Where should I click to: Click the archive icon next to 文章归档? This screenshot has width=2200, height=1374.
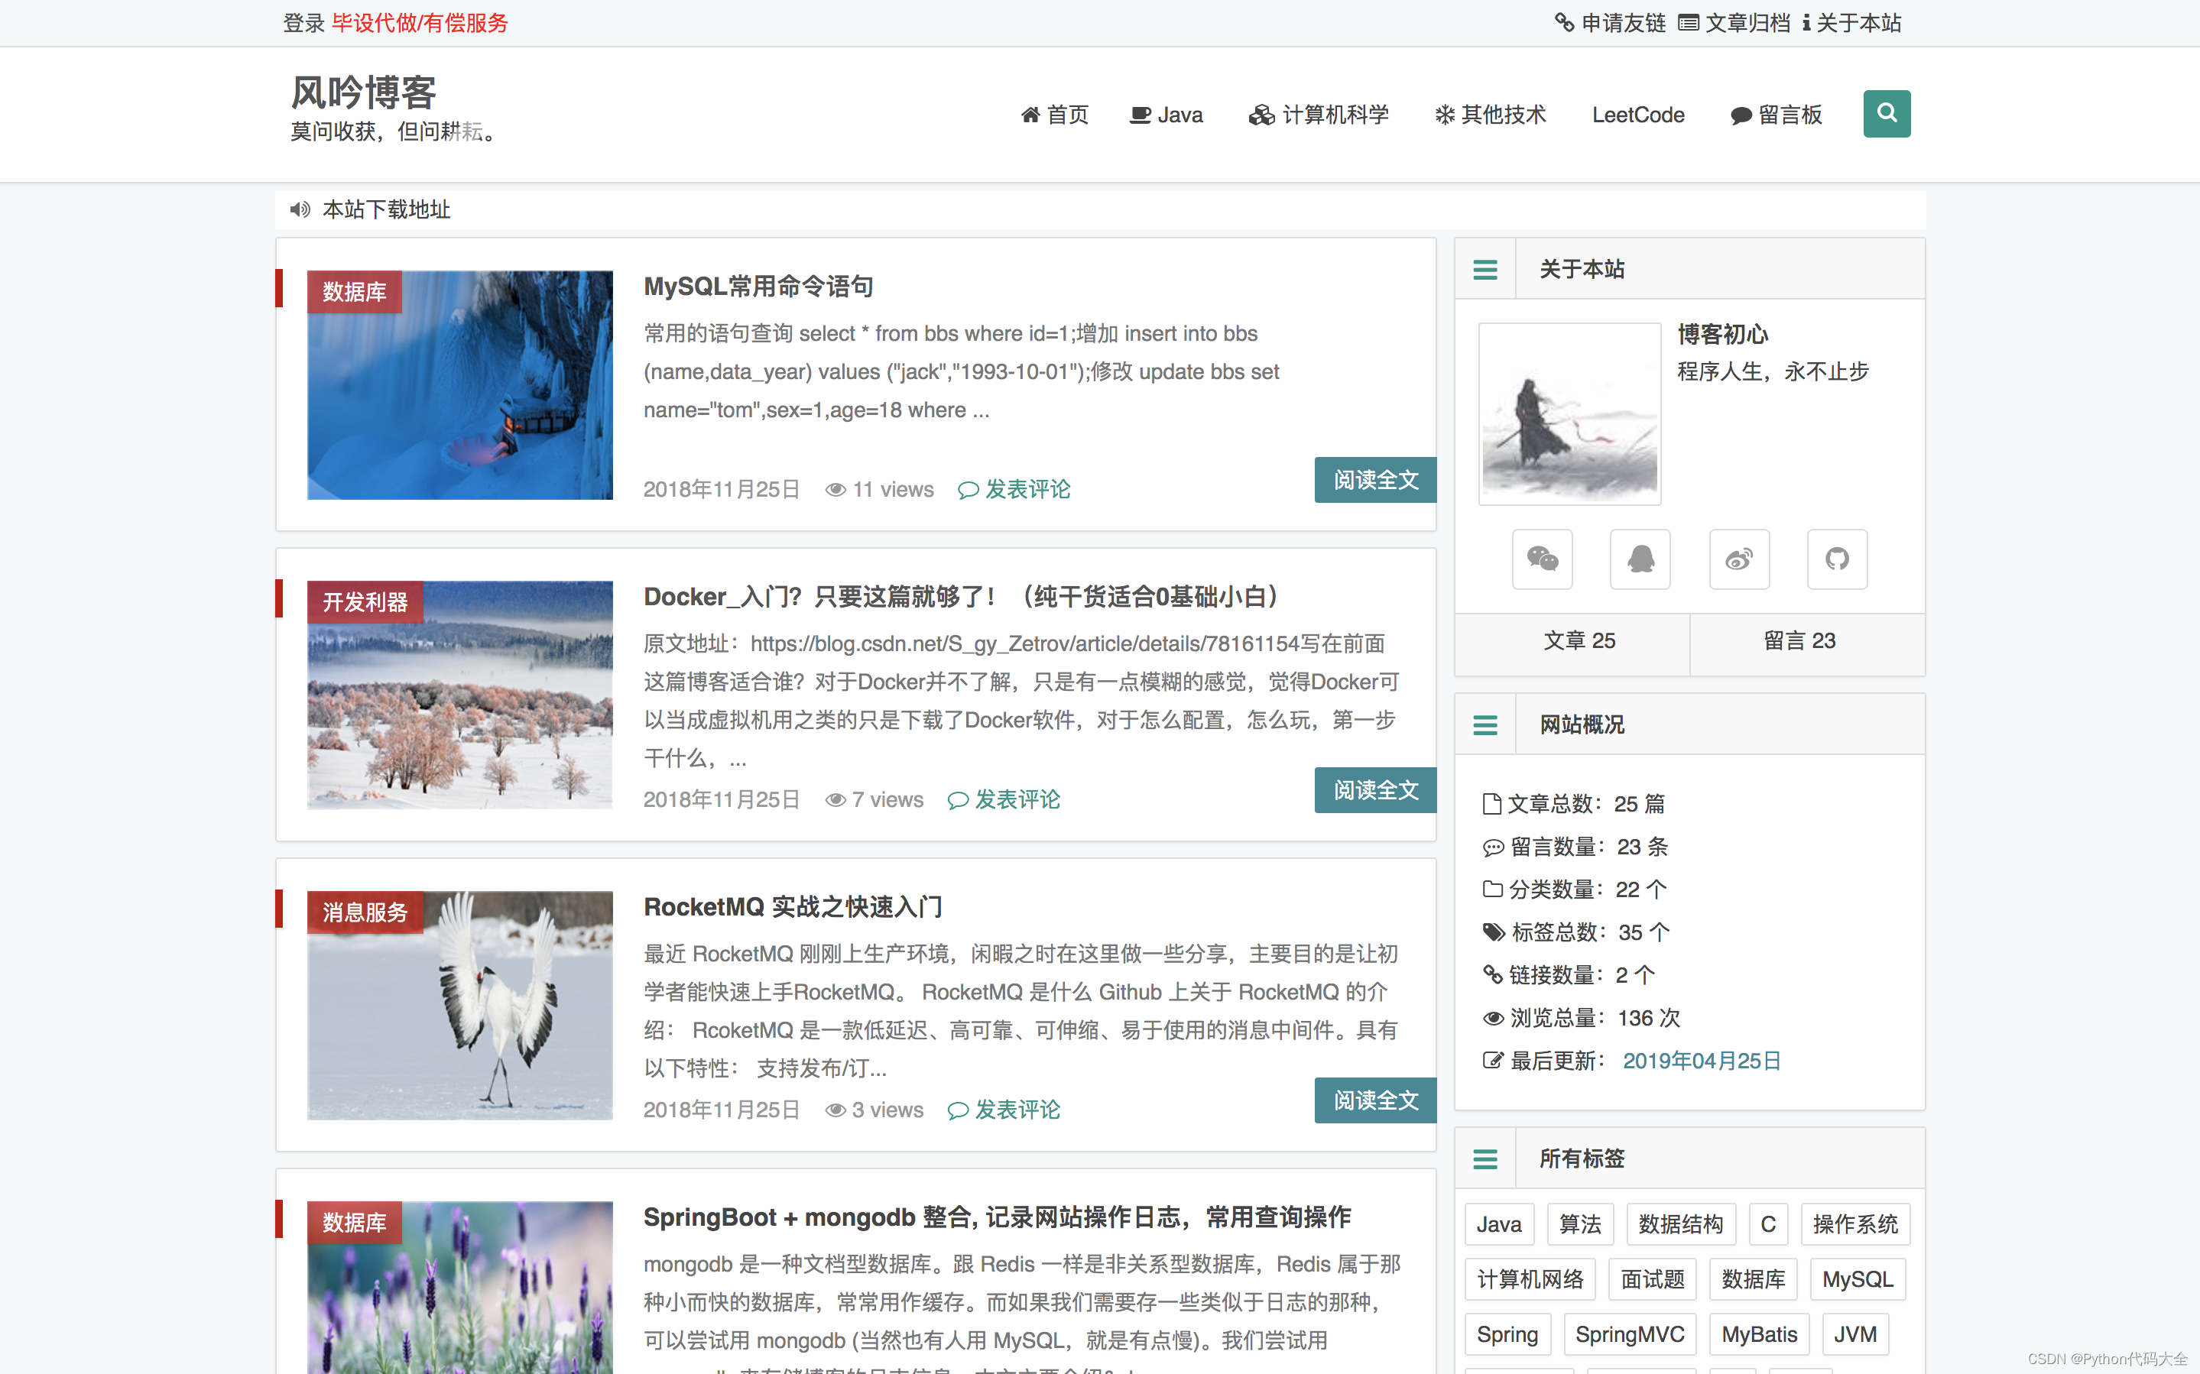pos(1689,23)
